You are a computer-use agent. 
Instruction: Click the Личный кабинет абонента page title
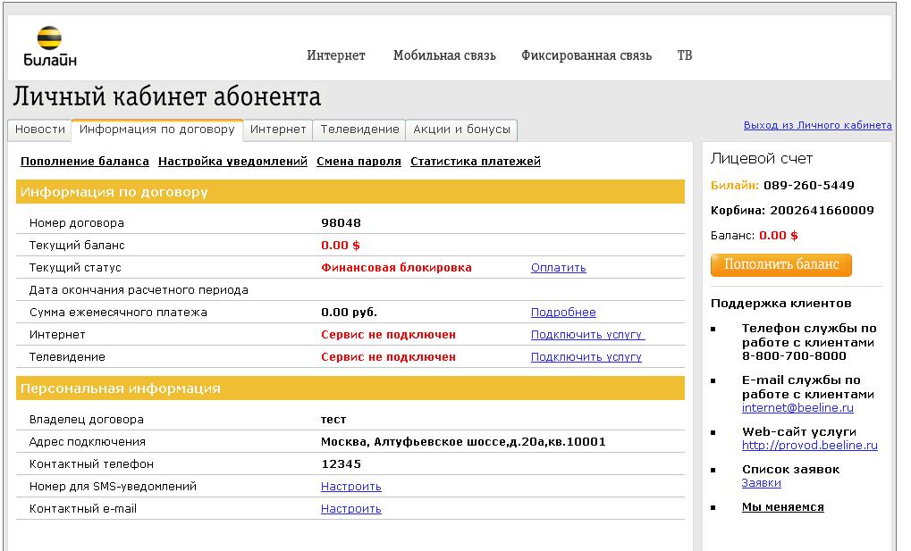click(x=167, y=97)
